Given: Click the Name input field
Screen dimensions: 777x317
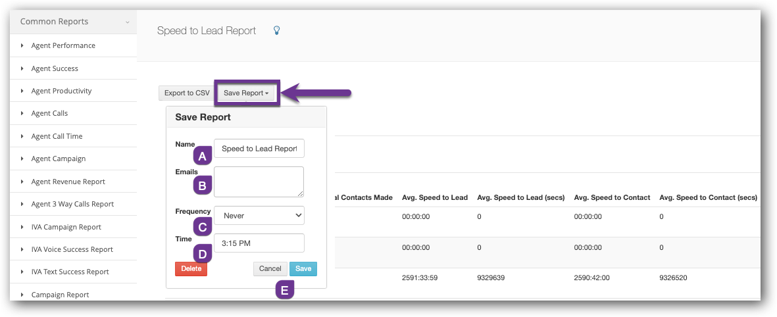Looking at the screenshot, I should [259, 149].
